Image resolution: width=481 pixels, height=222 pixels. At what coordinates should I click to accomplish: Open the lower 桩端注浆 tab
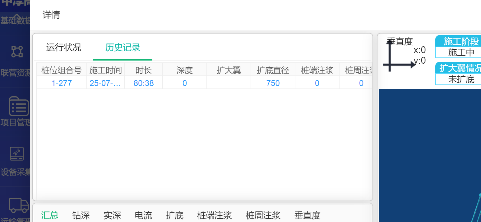pyautogui.click(x=214, y=215)
